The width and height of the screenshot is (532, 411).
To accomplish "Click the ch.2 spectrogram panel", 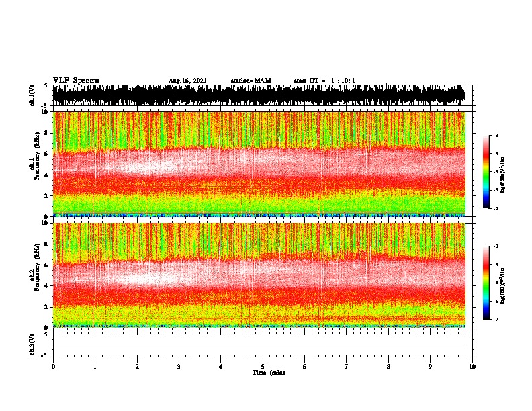I will coord(259,275).
